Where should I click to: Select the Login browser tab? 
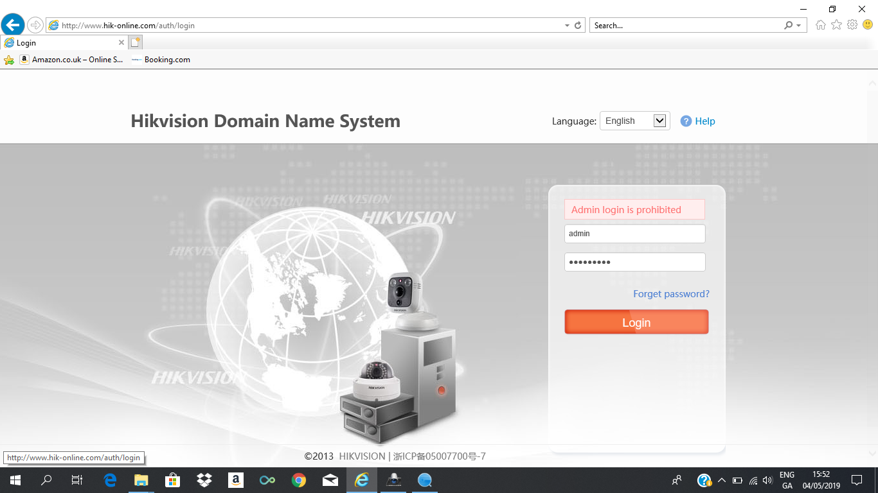58,43
